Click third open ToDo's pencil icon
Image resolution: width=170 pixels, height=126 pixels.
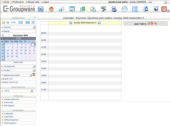156,23
